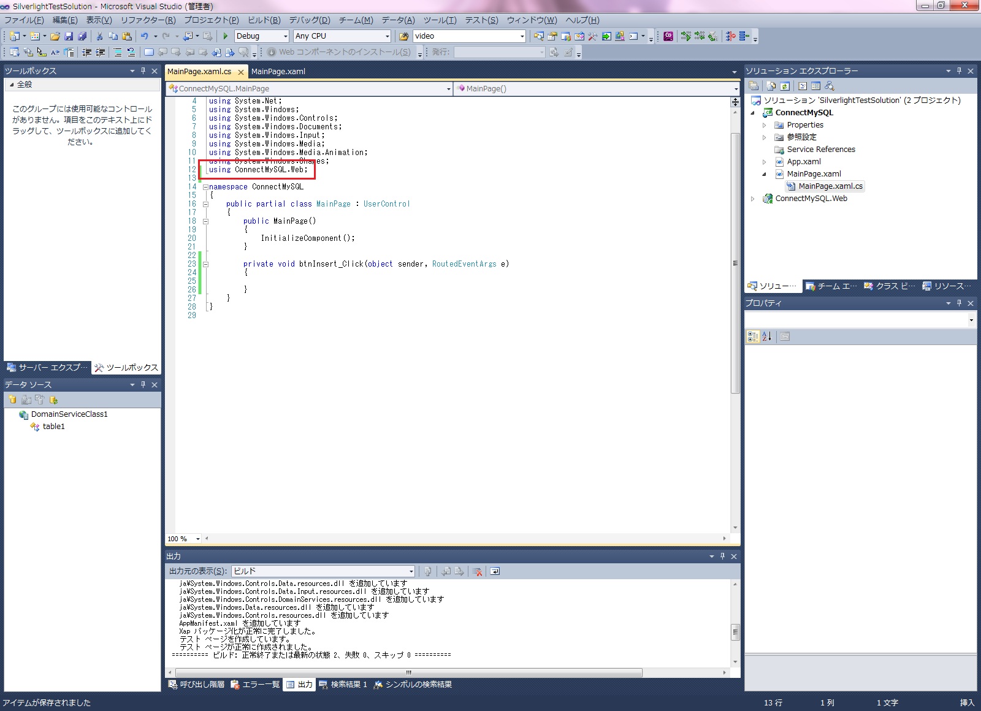Open the 100 % zoom dropdown
Image resolution: width=981 pixels, height=711 pixels.
coord(197,539)
